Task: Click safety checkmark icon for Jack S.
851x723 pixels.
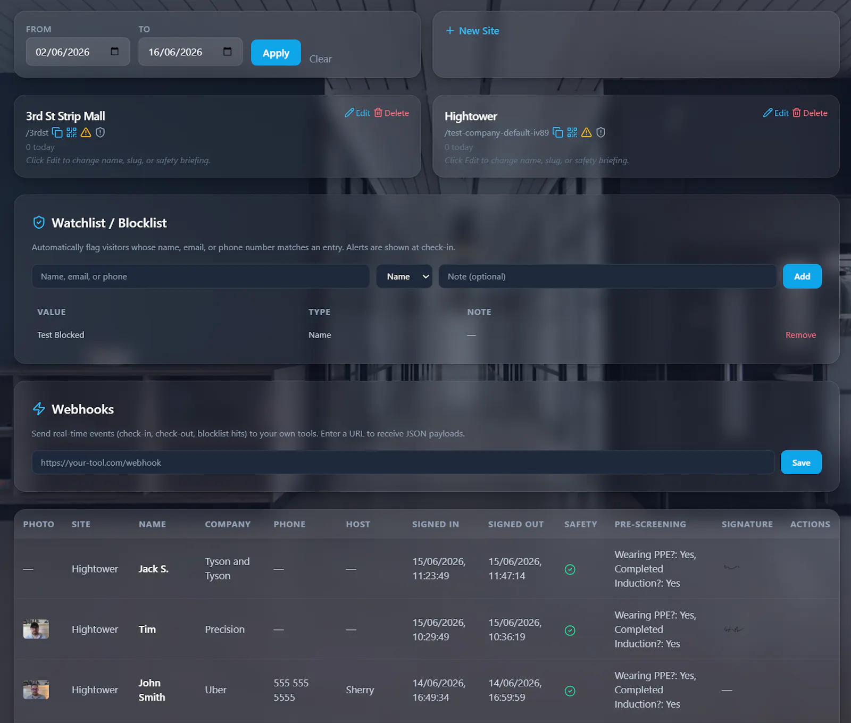Action: [x=570, y=569]
